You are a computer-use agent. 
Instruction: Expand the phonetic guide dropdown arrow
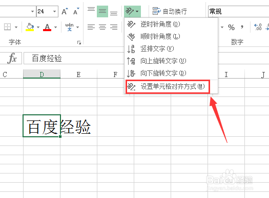click(78, 27)
